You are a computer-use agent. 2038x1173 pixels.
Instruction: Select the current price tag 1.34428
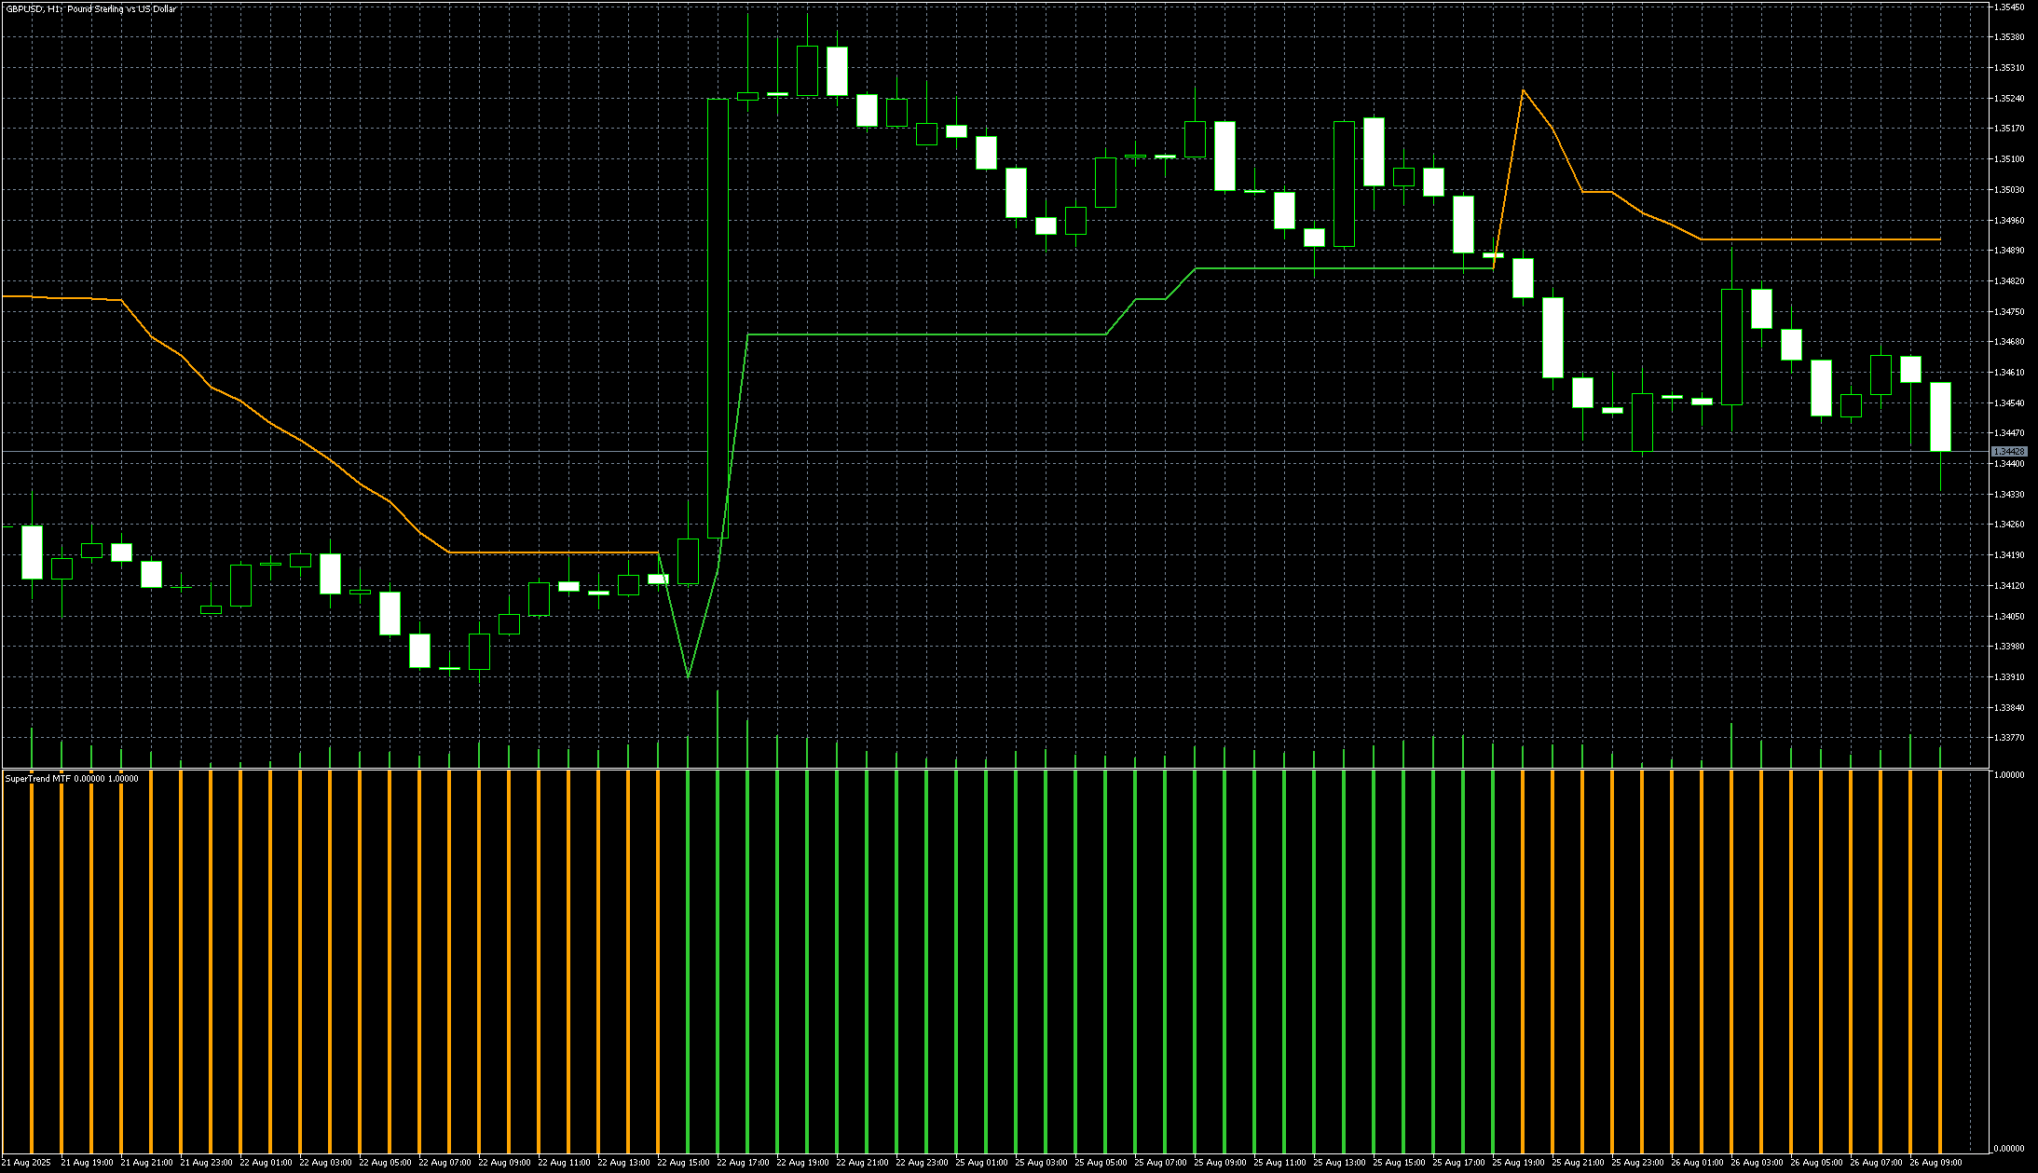coord(2008,452)
